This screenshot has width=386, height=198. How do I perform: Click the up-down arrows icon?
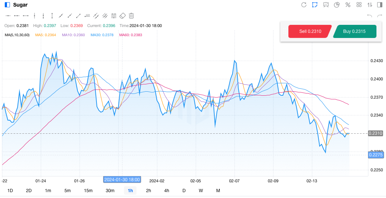369,5
